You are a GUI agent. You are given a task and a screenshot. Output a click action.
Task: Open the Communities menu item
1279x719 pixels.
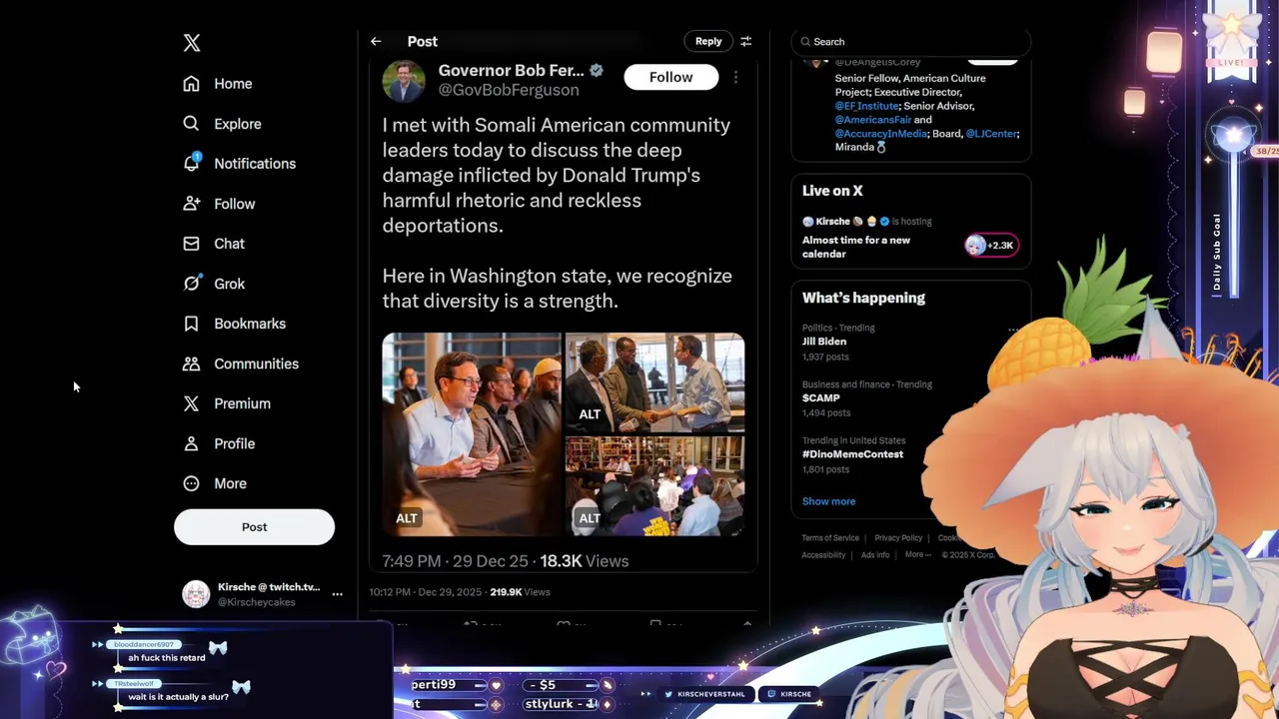point(256,363)
